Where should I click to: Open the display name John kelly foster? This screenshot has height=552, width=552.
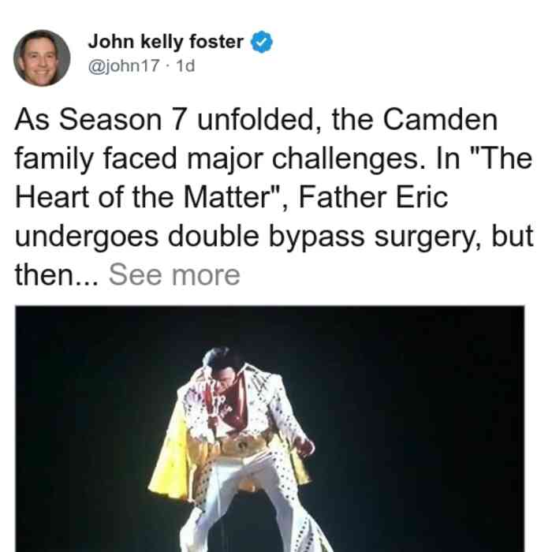(x=166, y=42)
